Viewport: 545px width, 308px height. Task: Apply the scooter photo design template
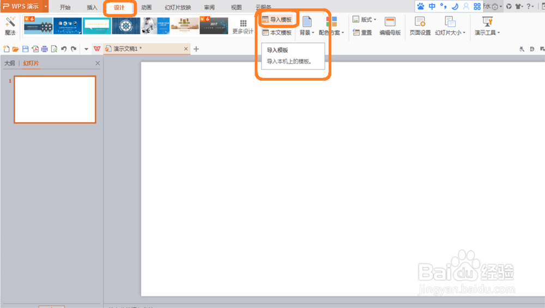pos(155,26)
